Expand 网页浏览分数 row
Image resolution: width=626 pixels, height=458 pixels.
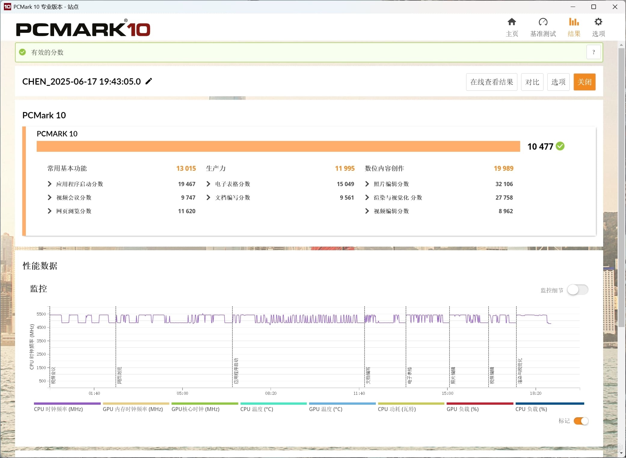[x=49, y=211]
